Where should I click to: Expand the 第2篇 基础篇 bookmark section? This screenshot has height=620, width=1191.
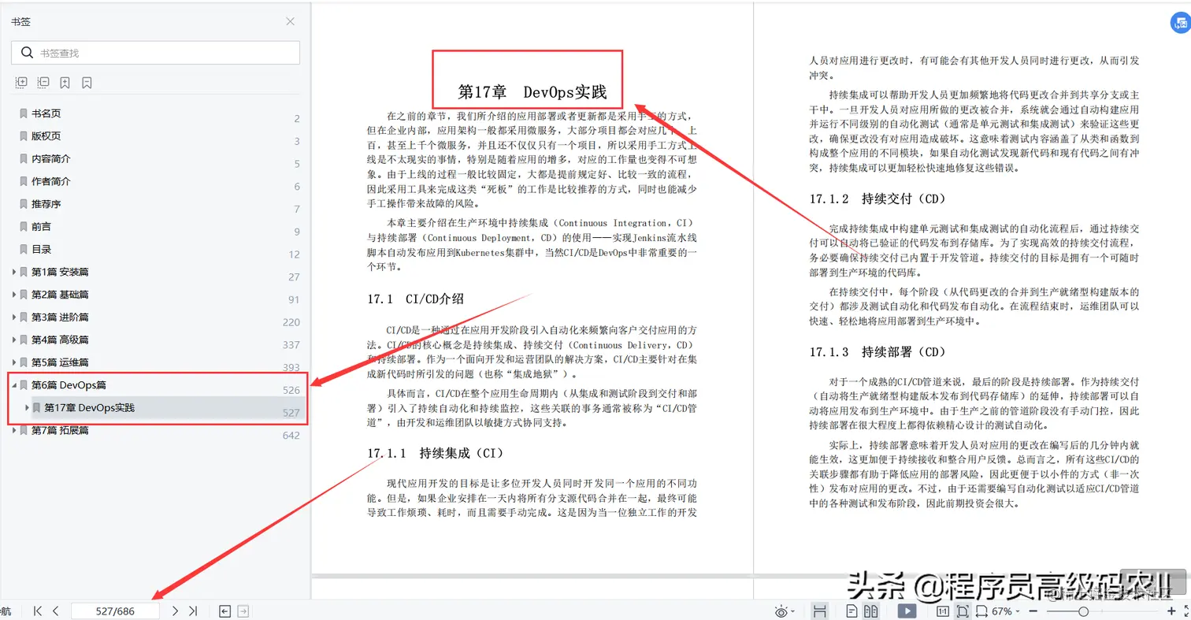(x=14, y=294)
